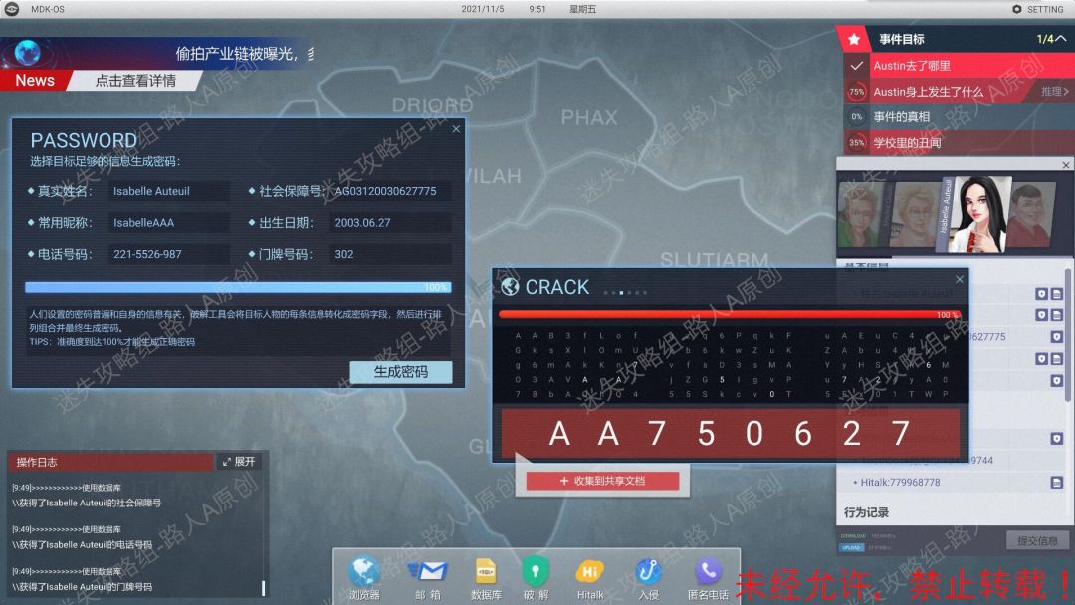Click the 0% progress circle for 事件的真相

click(x=856, y=117)
